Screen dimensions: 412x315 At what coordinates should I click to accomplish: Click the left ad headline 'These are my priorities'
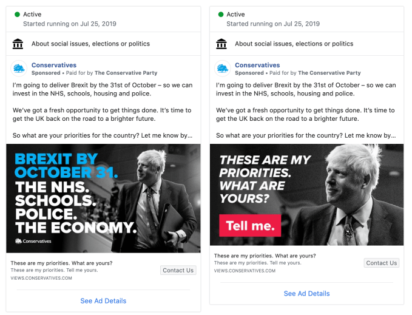61,263
